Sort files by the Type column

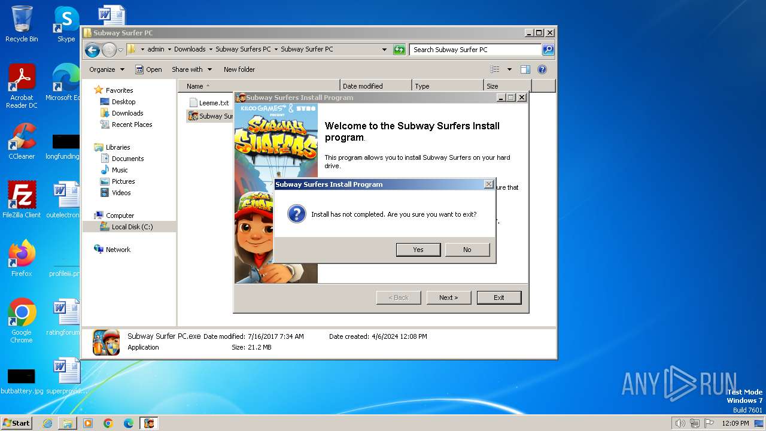coord(448,86)
